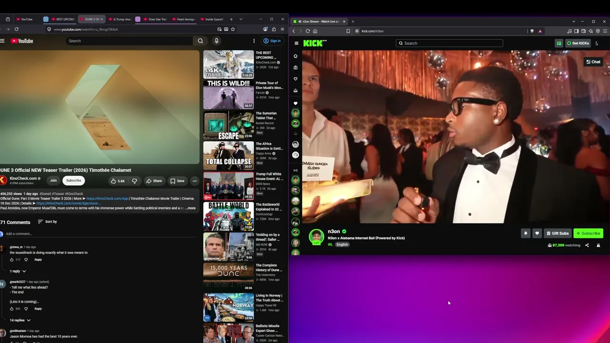Go to Kick home via sidebar icon
Image resolution: width=610 pixels, height=343 pixels.
tap(295, 56)
